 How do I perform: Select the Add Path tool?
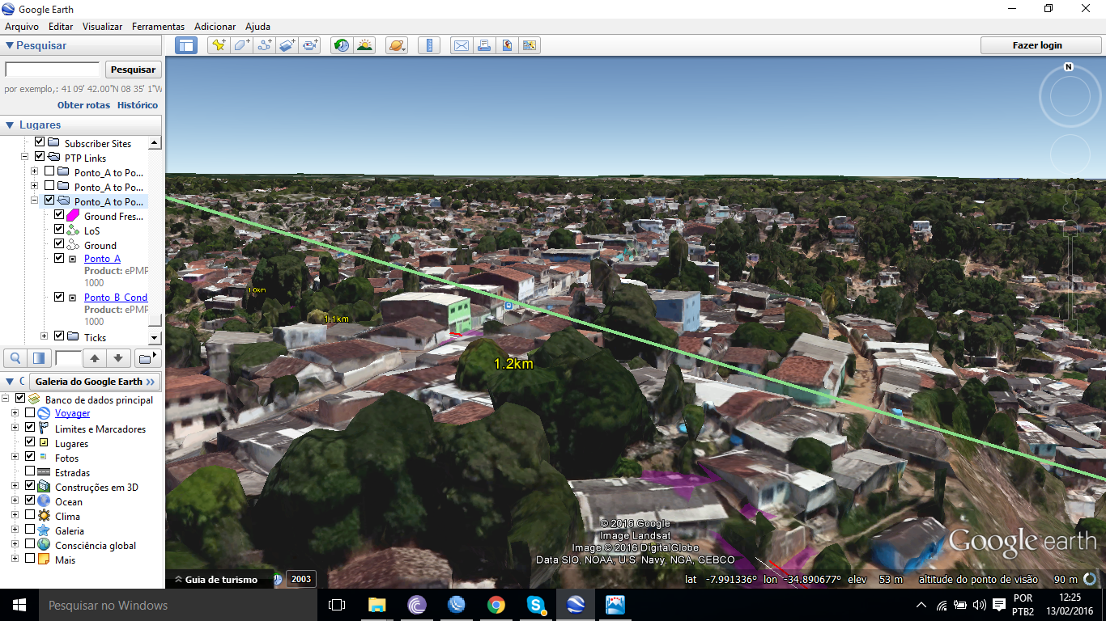(x=265, y=45)
